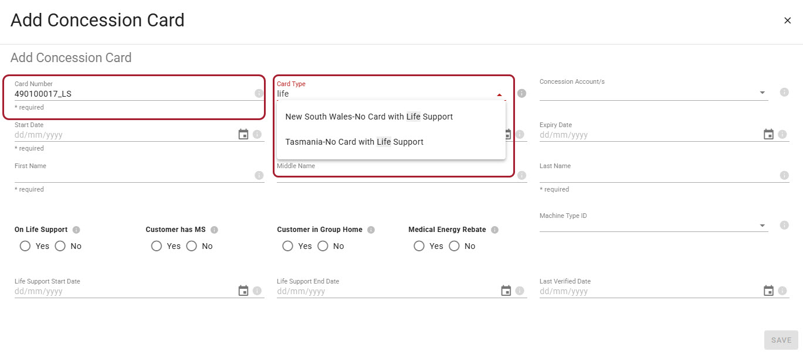803x355 pixels.
Task: Open the Start Date calendar picker
Action: pos(243,134)
